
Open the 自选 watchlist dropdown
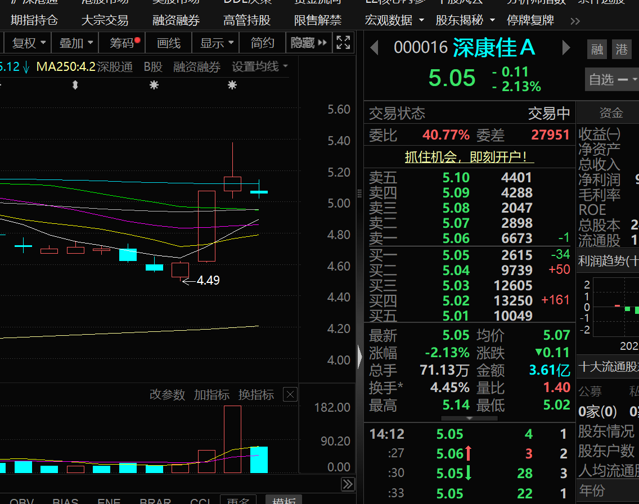click(611, 79)
